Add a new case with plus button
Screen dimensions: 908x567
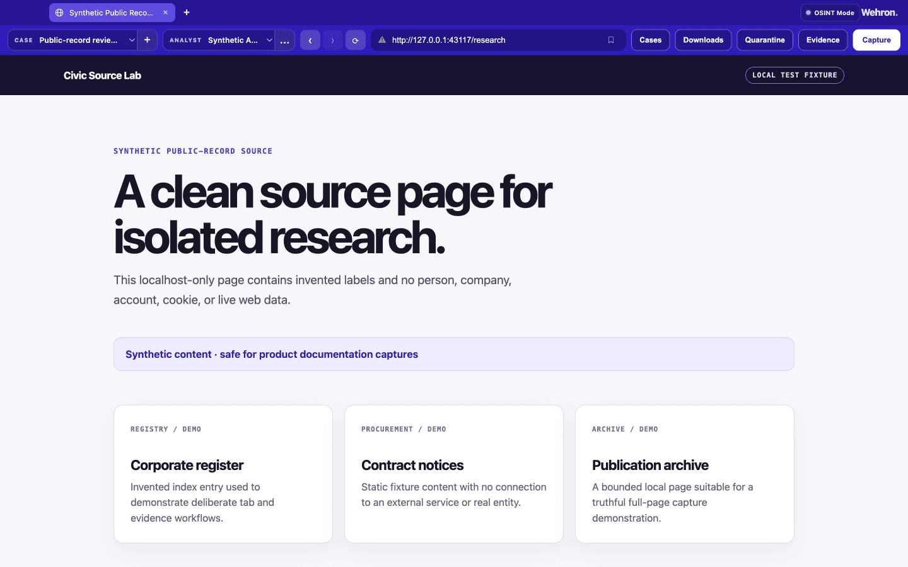(x=148, y=40)
